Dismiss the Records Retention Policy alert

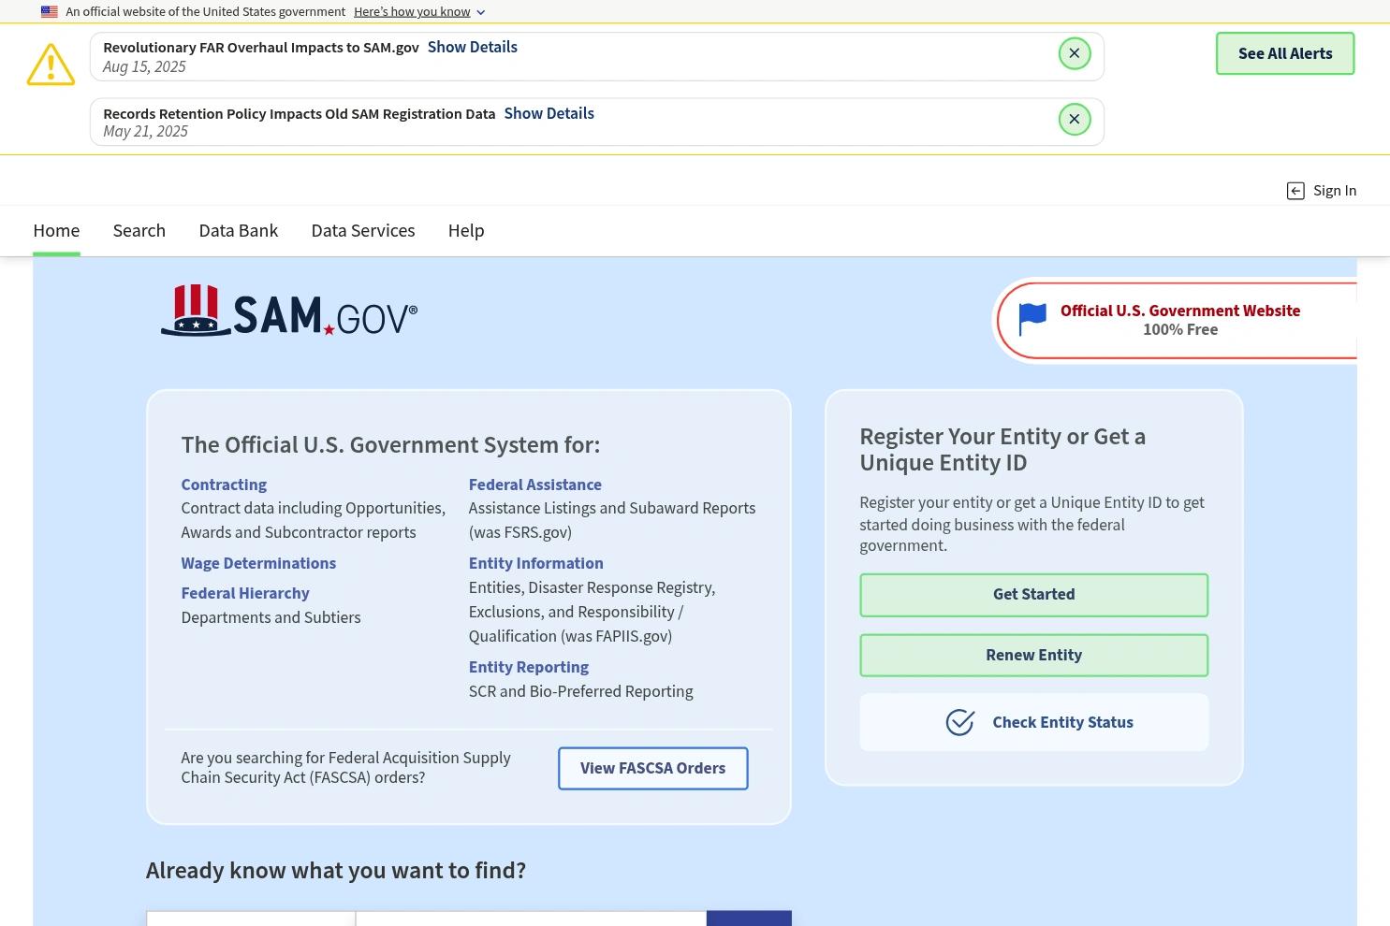[1074, 119]
